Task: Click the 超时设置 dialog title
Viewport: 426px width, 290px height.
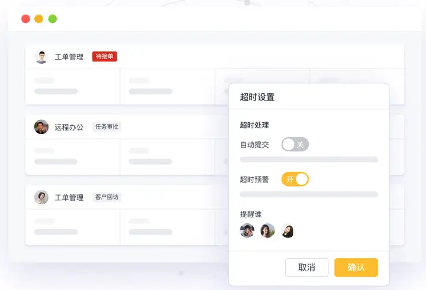Action: (x=257, y=97)
